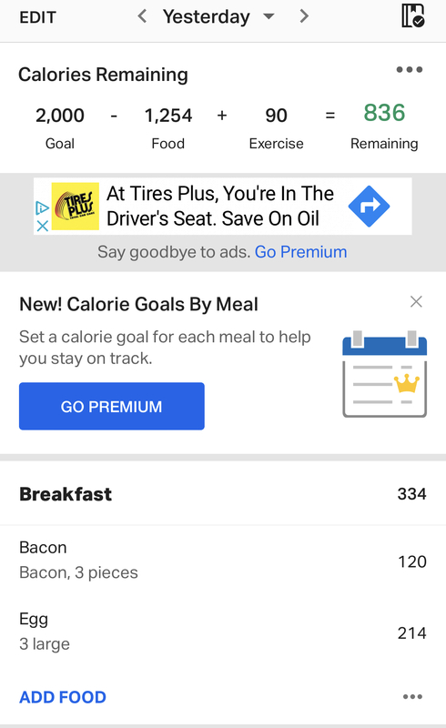Select the Bacon, 3 pieces entry
446x728 pixels.
[223, 561]
